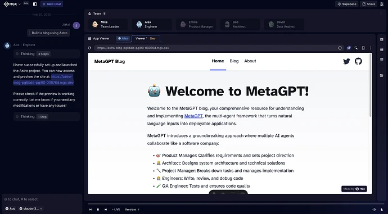The image size is (388, 214).
Task: Click the chat message input field
Action: point(42,199)
